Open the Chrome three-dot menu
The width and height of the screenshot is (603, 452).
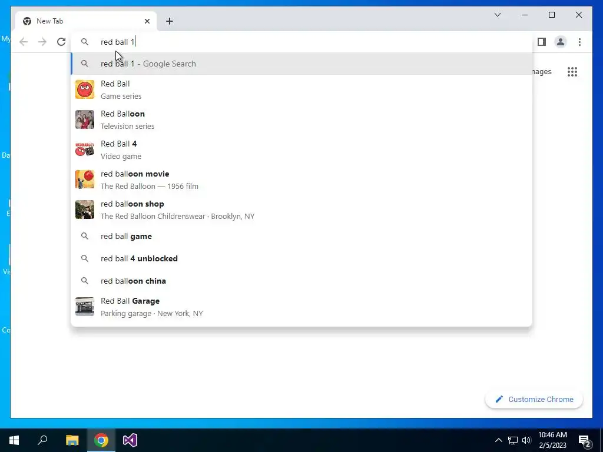click(579, 42)
